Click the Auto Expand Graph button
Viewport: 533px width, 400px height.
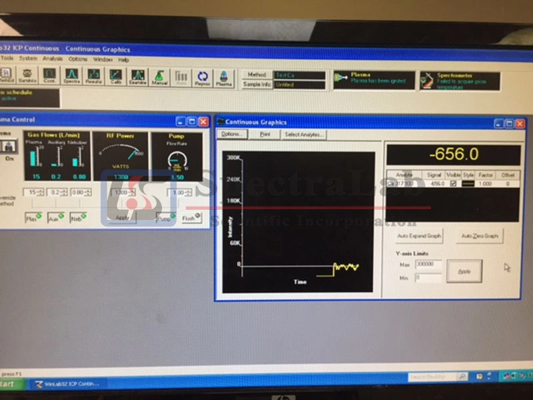tap(419, 236)
